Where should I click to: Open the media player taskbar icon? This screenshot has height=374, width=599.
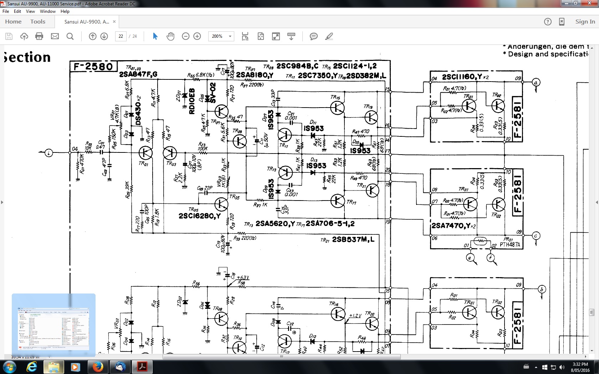point(75,367)
